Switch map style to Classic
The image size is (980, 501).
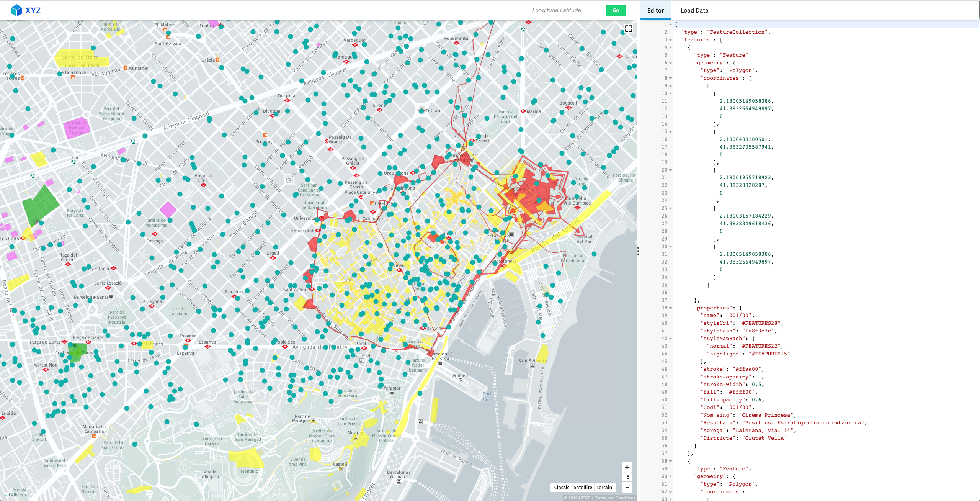pyautogui.click(x=561, y=487)
